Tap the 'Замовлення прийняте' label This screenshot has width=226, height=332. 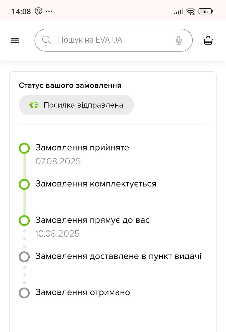82,148
